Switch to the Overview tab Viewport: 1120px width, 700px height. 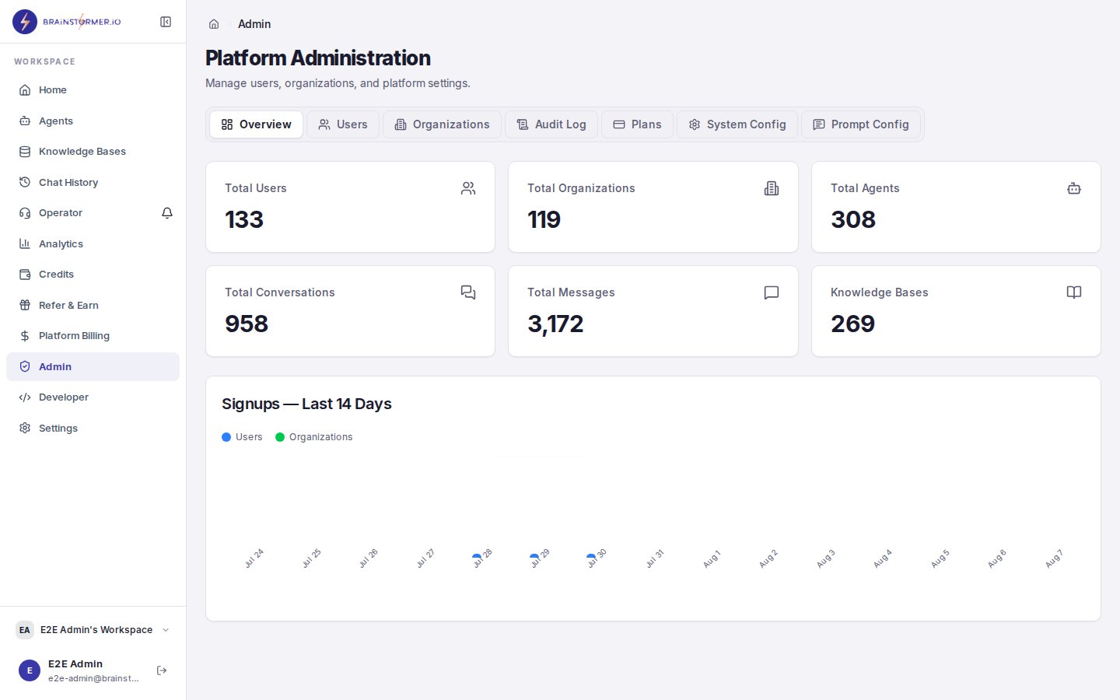click(x=256, y=124)
